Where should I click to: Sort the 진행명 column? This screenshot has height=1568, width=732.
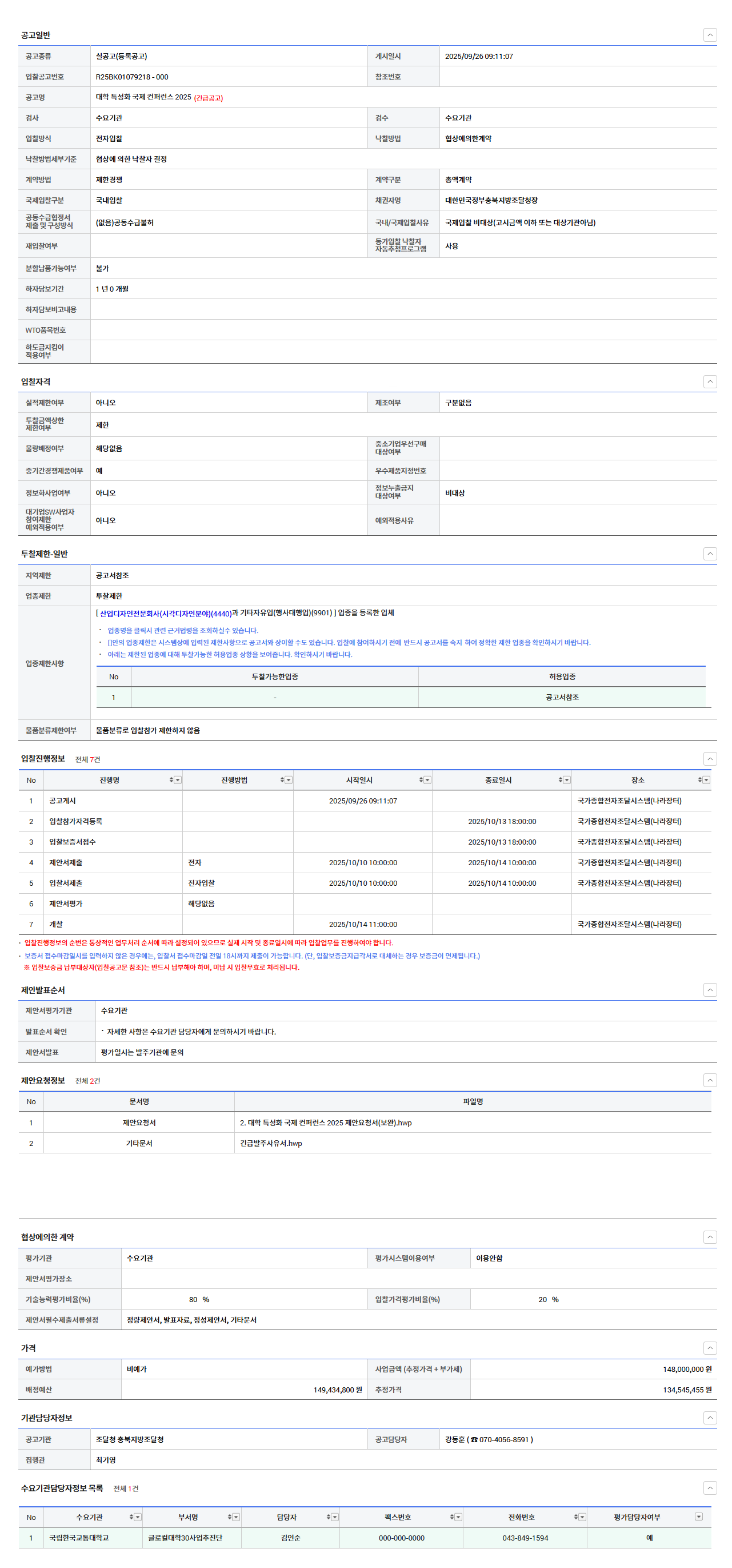[171, 780]
